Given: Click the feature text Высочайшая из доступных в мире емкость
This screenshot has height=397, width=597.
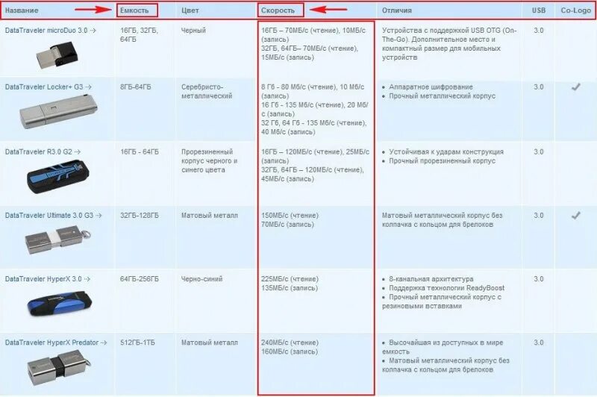Looking at the screenshot, I should [443, 347].
